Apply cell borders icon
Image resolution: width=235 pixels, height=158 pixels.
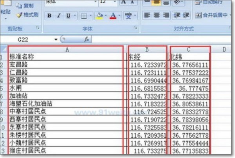point(83,16)
